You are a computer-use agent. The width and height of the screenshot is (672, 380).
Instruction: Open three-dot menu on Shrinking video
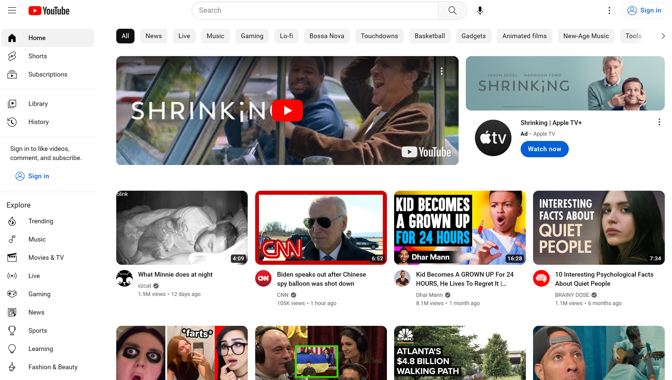pos(442,71)
